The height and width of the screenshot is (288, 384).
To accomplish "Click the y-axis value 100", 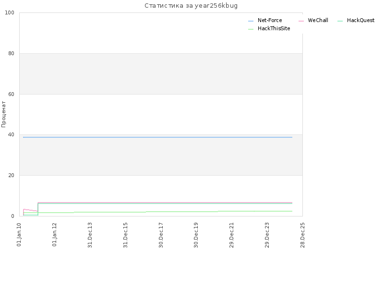I will (10, 13).
